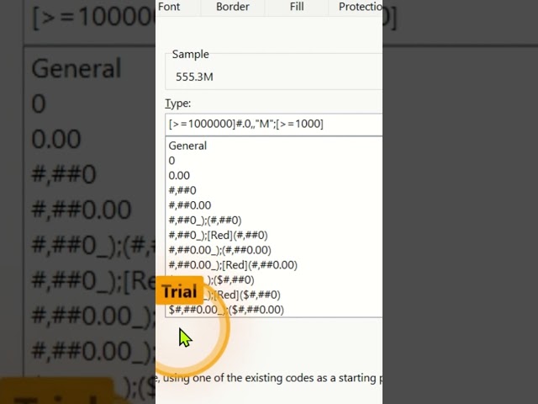
Task: Select format #,##0.00_);(#,##0.00)
Action: click(219, 250)
